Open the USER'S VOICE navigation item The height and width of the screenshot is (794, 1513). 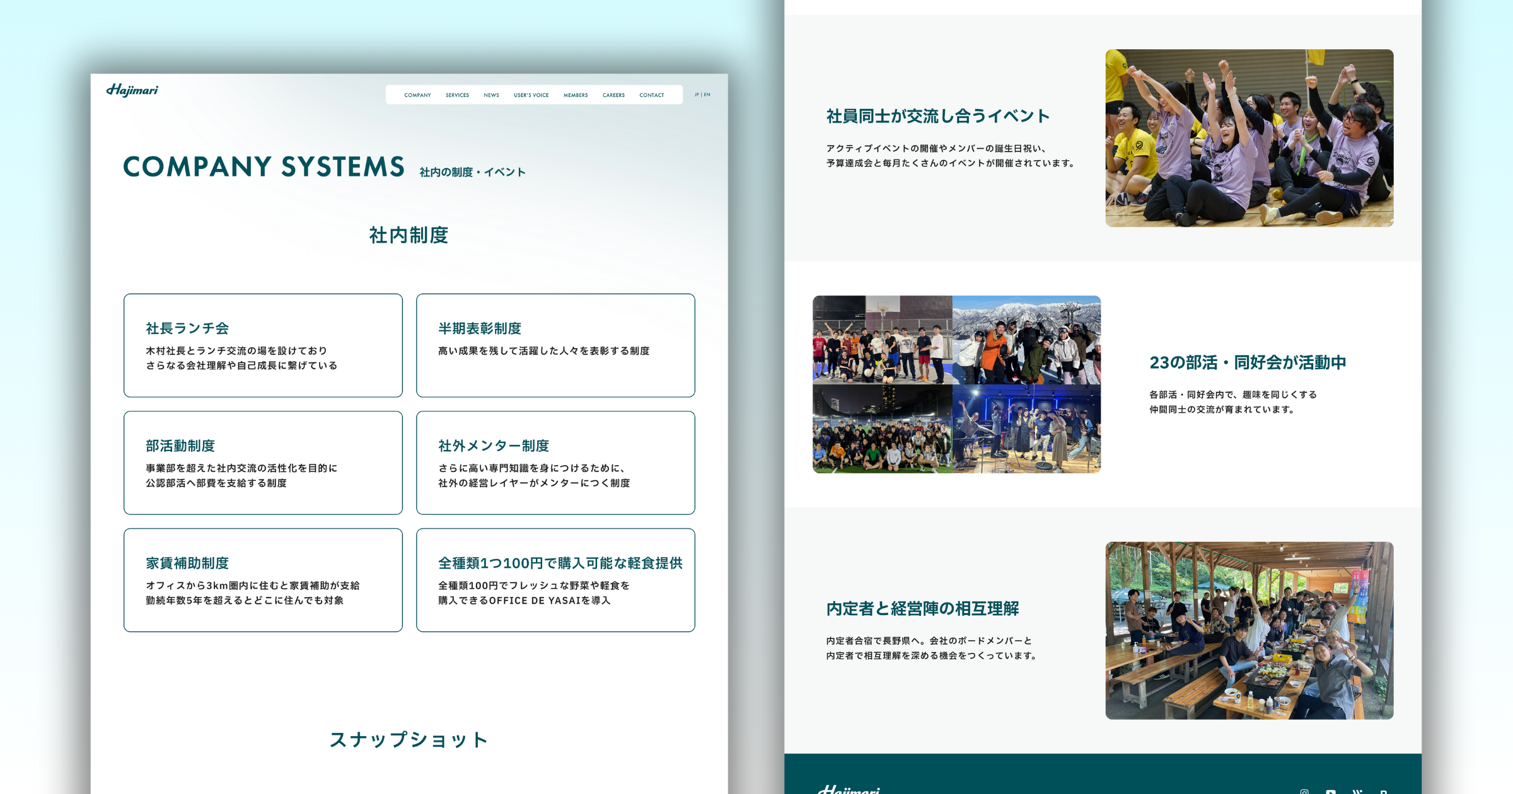(x=531, y=95)
